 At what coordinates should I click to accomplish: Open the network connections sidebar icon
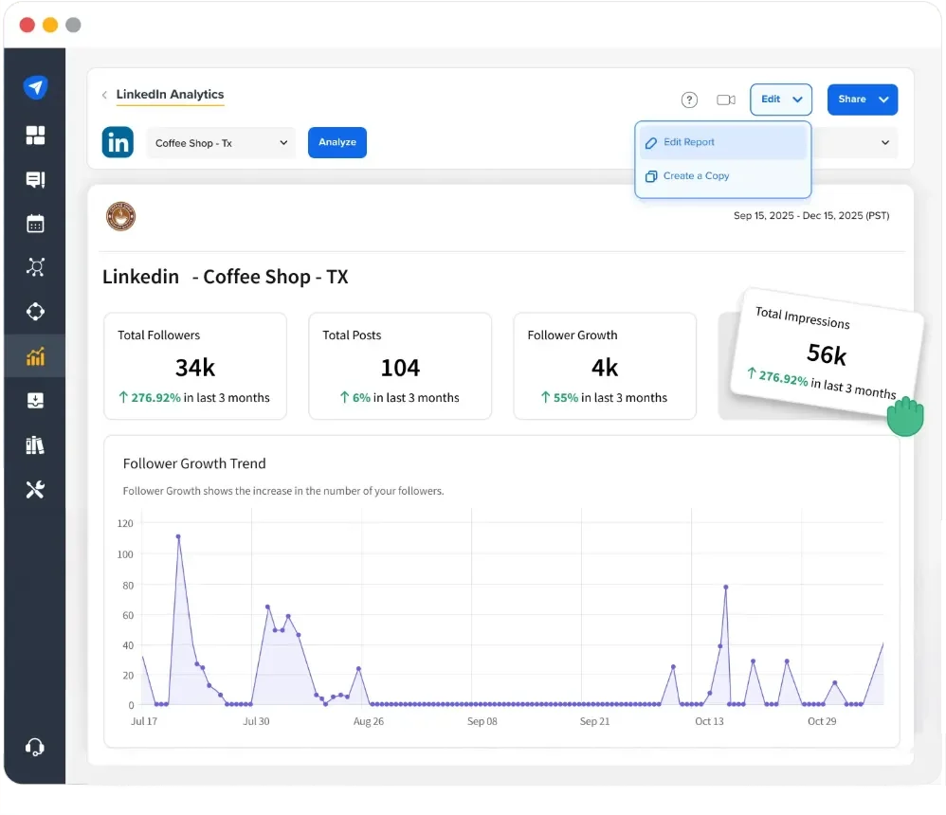point(35,267)
